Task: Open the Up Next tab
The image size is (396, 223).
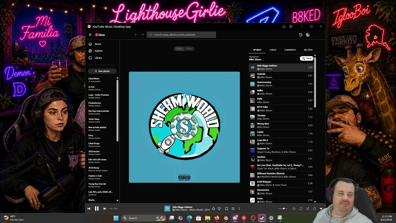Action: (x=257, y=50)
